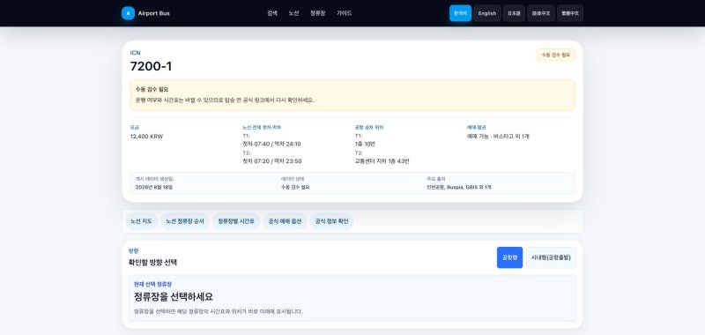Jump to 노선 지도 section
This screenshot has height=335, width=705.
click(141, 221)
